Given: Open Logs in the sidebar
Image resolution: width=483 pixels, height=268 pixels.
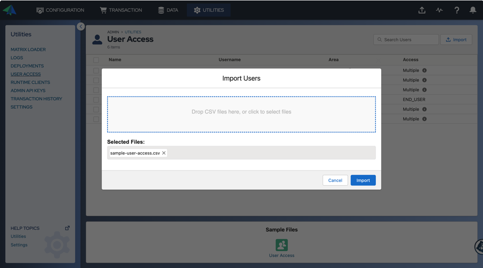Looking at the screenshot, I should click(17, 58).
